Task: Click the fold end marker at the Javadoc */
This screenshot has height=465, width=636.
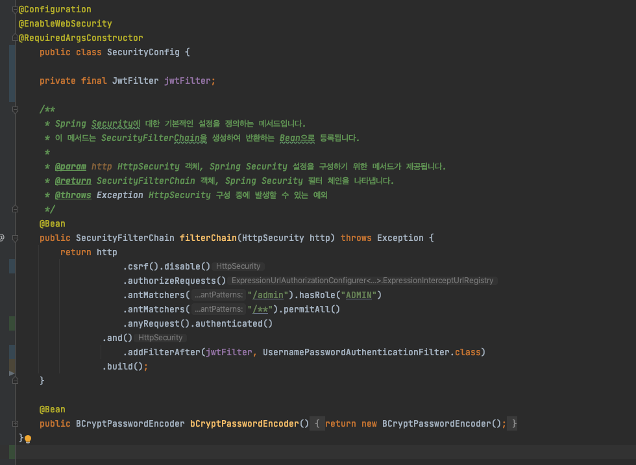Action: tap(15, 209)
